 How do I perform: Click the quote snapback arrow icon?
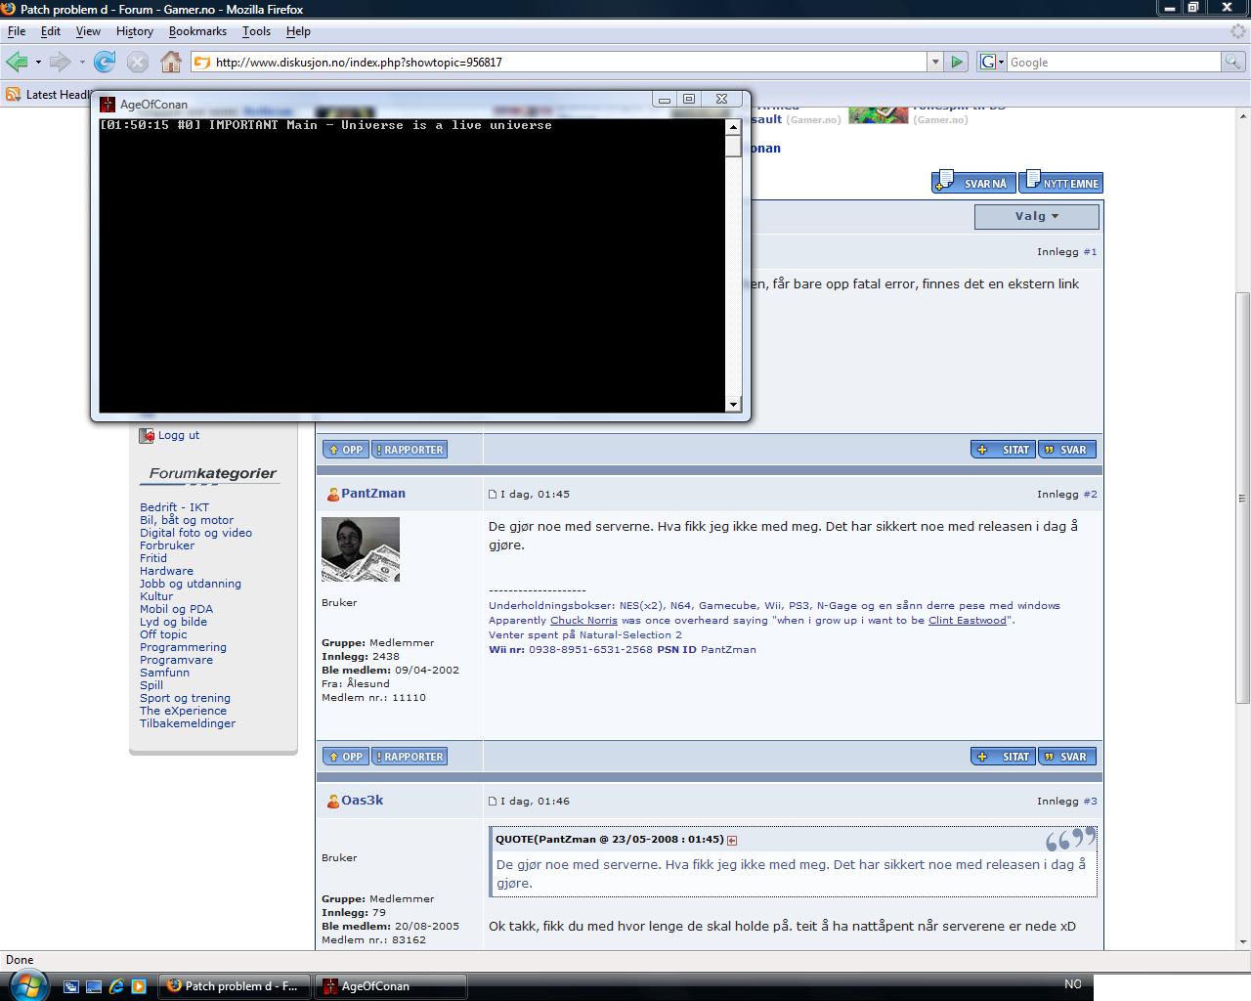(x=732, y=840)
